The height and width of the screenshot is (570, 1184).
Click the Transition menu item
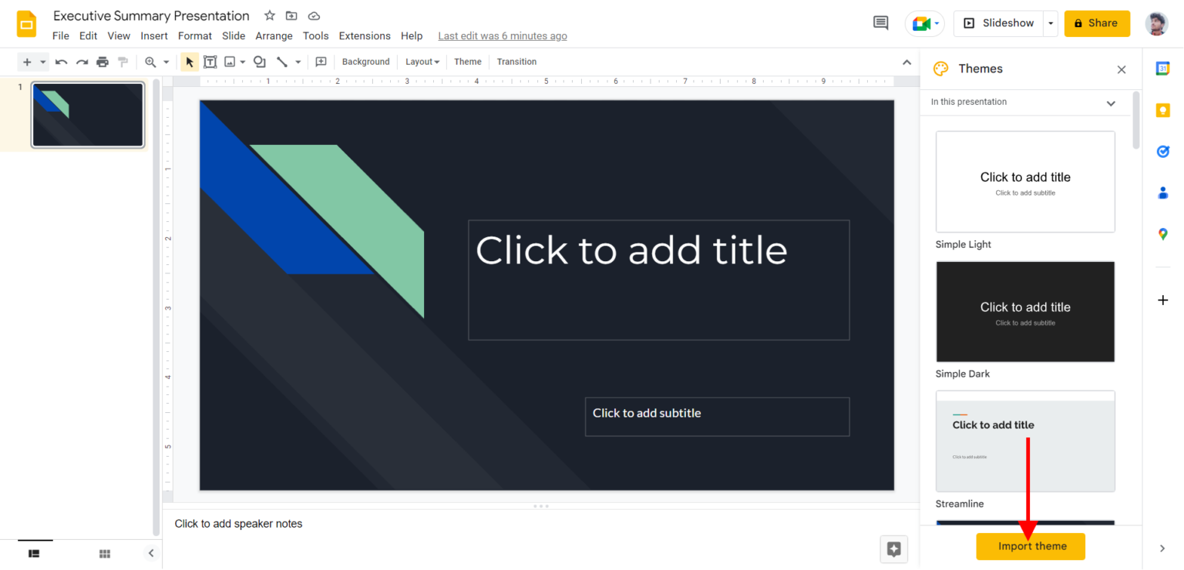coord(516,62)
